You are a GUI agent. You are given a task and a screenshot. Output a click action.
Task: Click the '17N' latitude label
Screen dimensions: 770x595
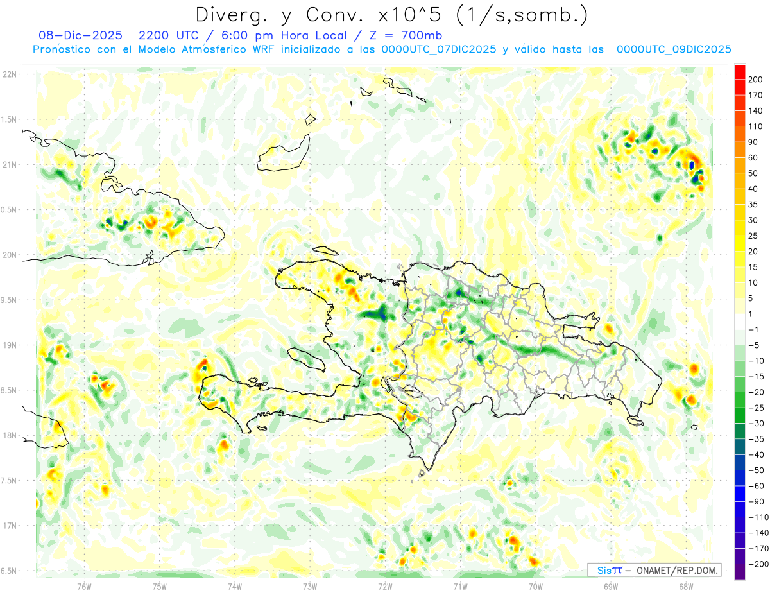click(9, 526)
